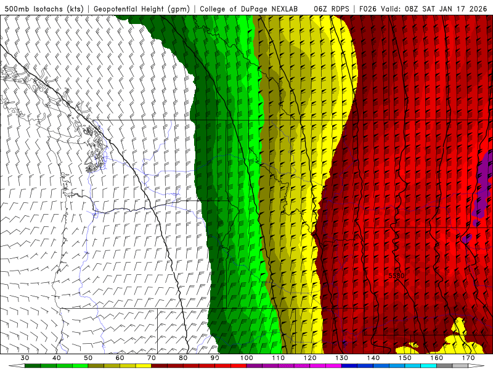Screen dimensions: 493x369
Task: Click the dark blue swatch at 130
Action: pyautogui.click(x=349, y=366)
